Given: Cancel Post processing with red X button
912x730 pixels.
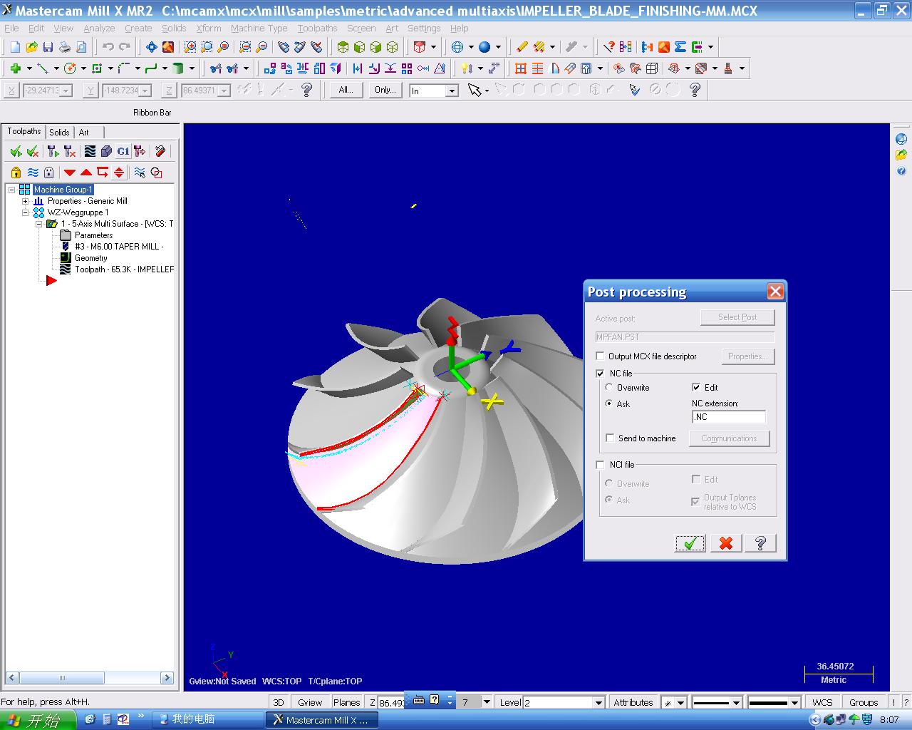Looking at the screenshot, I should tap(725, 543).
